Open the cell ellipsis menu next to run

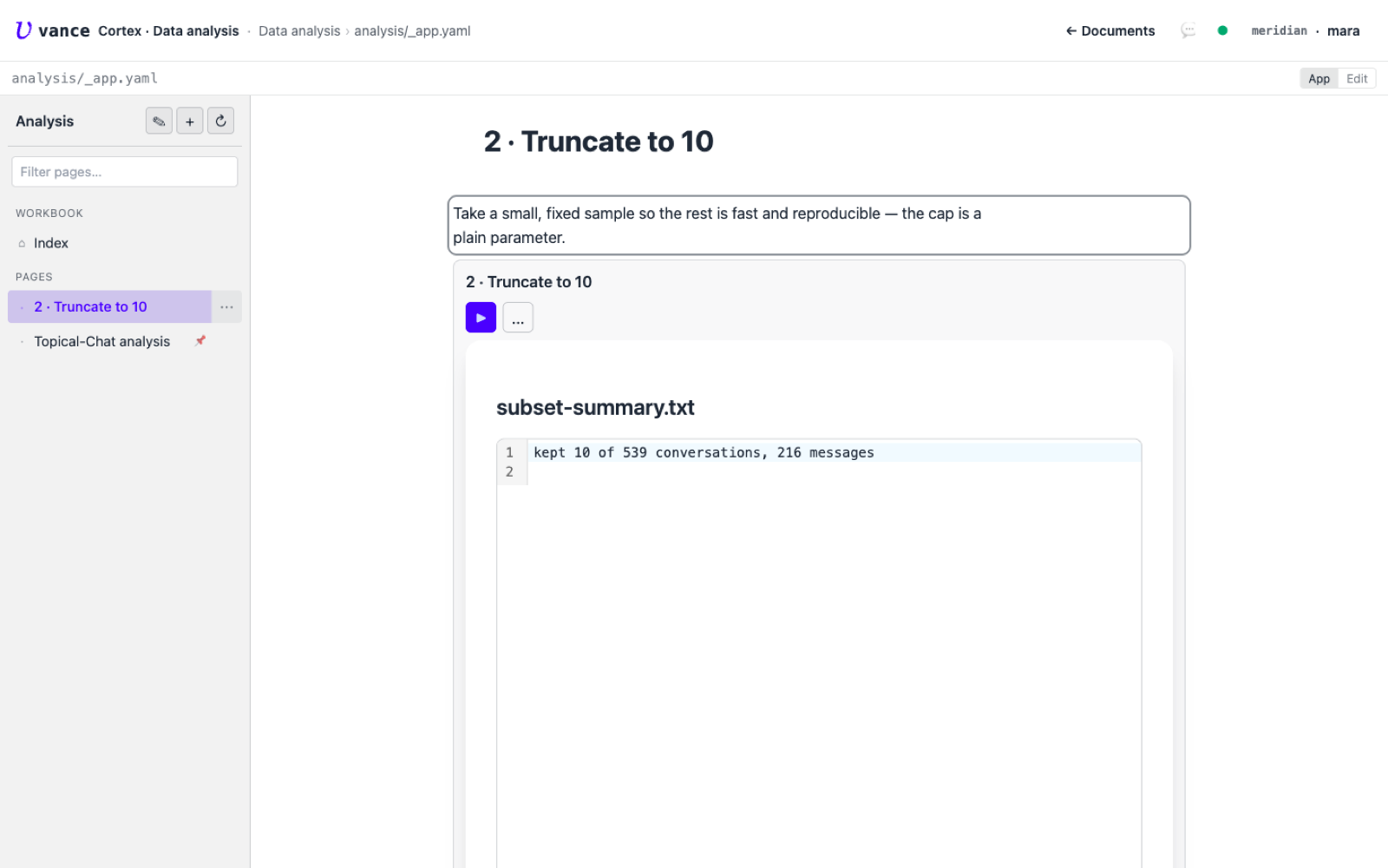[x=518, y=318]
